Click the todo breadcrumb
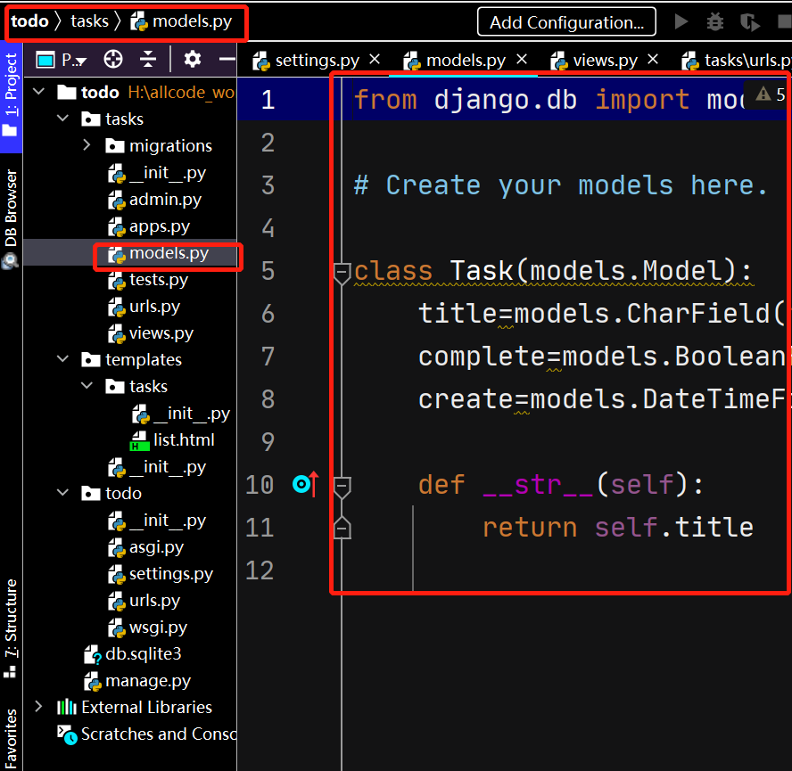792x771 pixels. 29,21
